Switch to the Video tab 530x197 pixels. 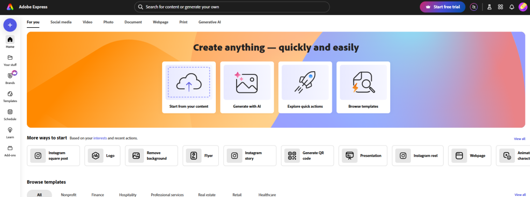coord(87,22)
